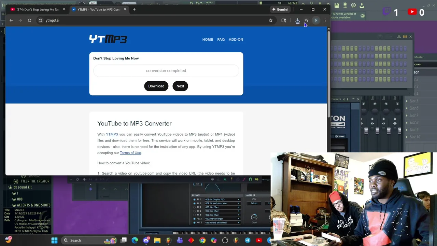Image resolution: width=437 pixels, height=246 pixels.
Task: Open File Explorer from taskbar
Action: click(157, 240)
